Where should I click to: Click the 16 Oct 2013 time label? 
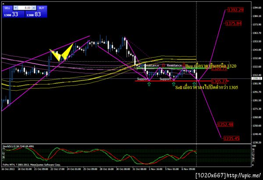8,169
